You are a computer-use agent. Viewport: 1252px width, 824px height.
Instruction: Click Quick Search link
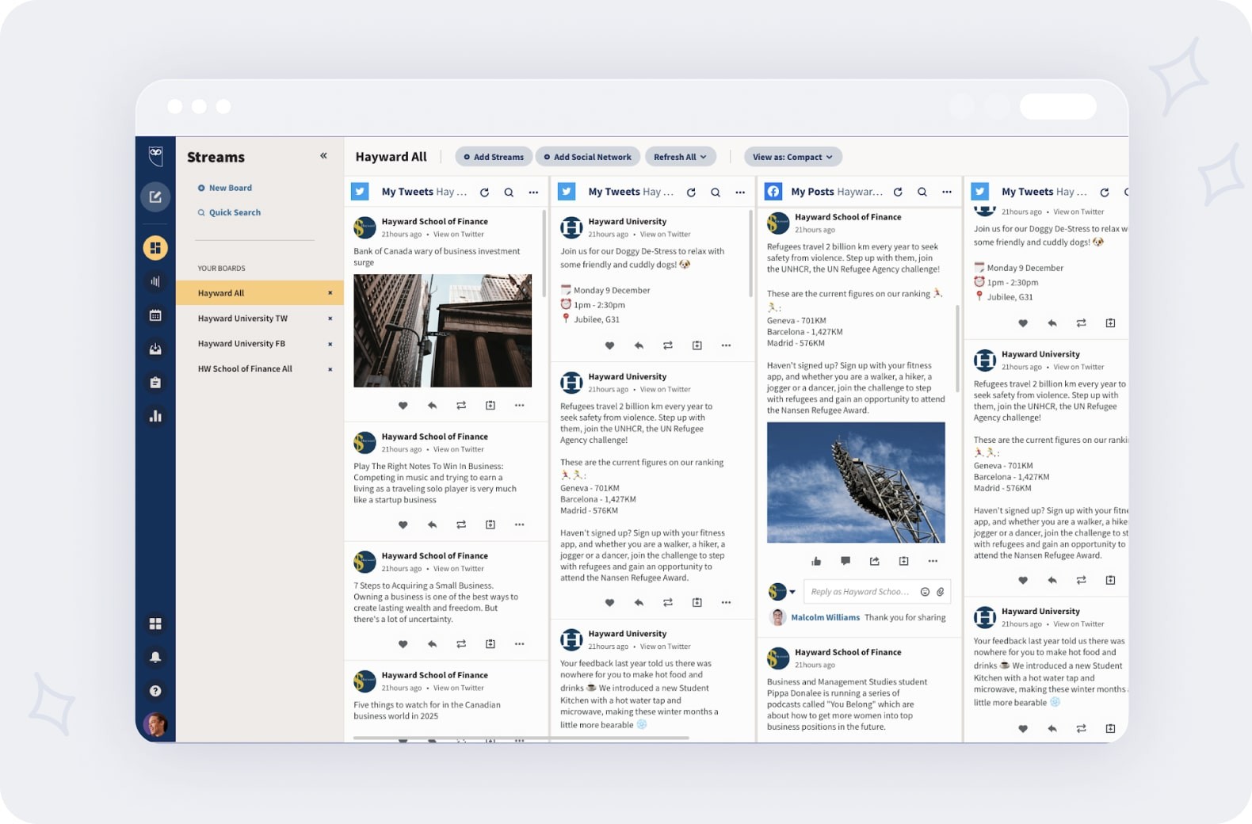tap(229, 212)
